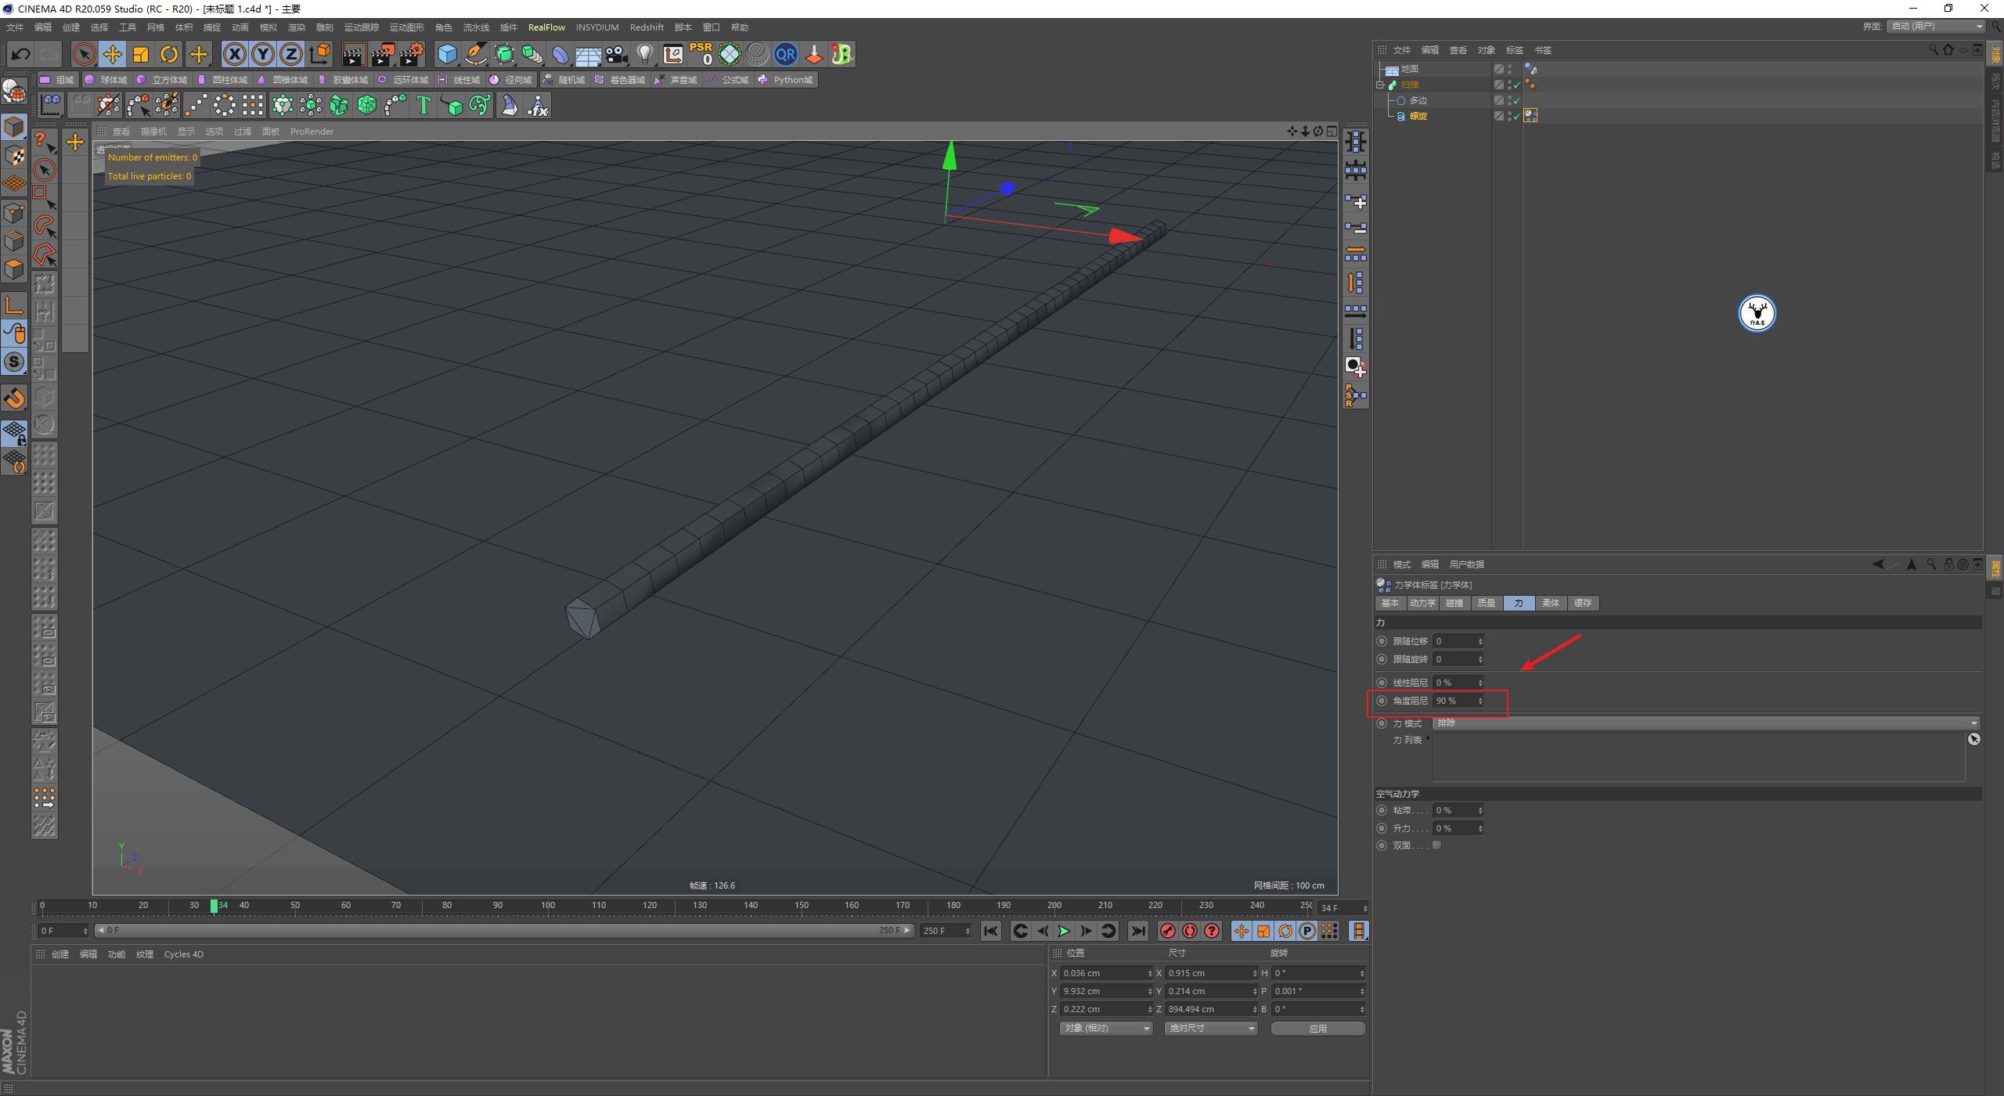Enable the 双面 checkbox in aerodynamics
This screenshot has height=1096, width=2004.
(1437, 845)
